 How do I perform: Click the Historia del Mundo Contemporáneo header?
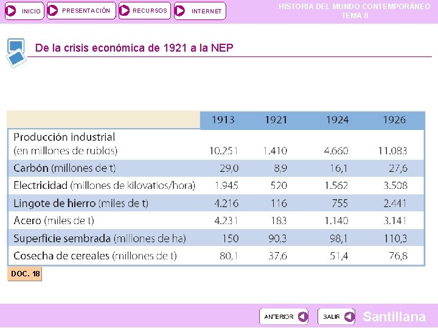pyautogui.click(x=355, y=11)
